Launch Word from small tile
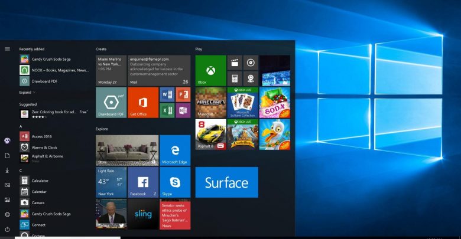 (x=167, y=94)
